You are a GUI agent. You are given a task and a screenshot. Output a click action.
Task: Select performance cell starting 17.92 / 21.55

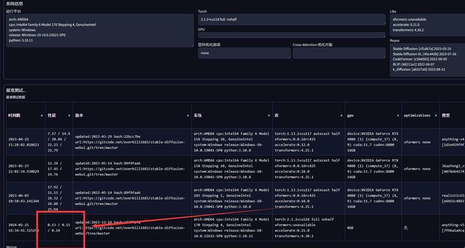(59, 198)
